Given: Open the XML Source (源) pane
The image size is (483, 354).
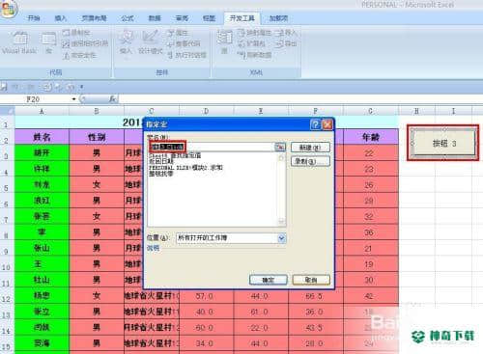Looking at the screenshot, I should tap(224, 41).
